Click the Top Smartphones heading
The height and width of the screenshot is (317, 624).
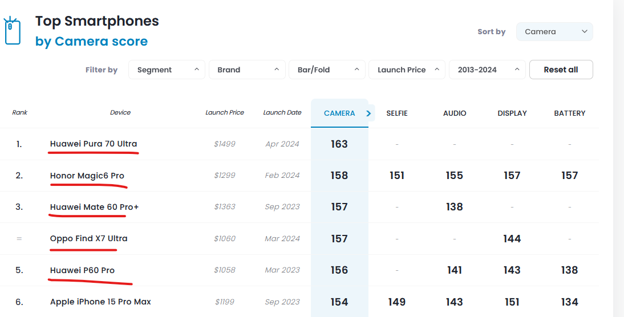[x=97, y=21]
